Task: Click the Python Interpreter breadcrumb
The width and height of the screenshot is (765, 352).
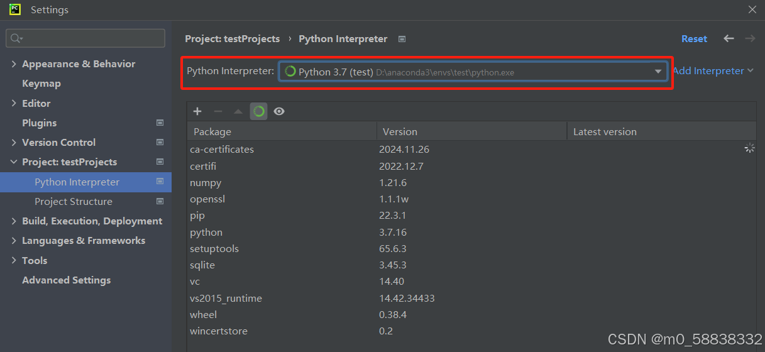Action: [x=343, y=38]
